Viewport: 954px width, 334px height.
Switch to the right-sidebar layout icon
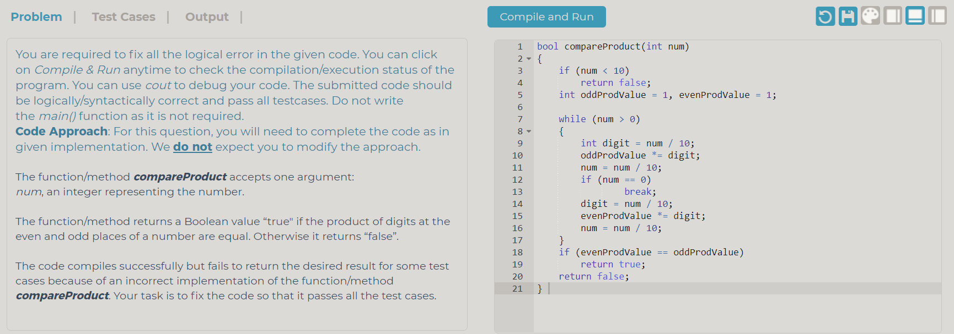tap(892, 16)
